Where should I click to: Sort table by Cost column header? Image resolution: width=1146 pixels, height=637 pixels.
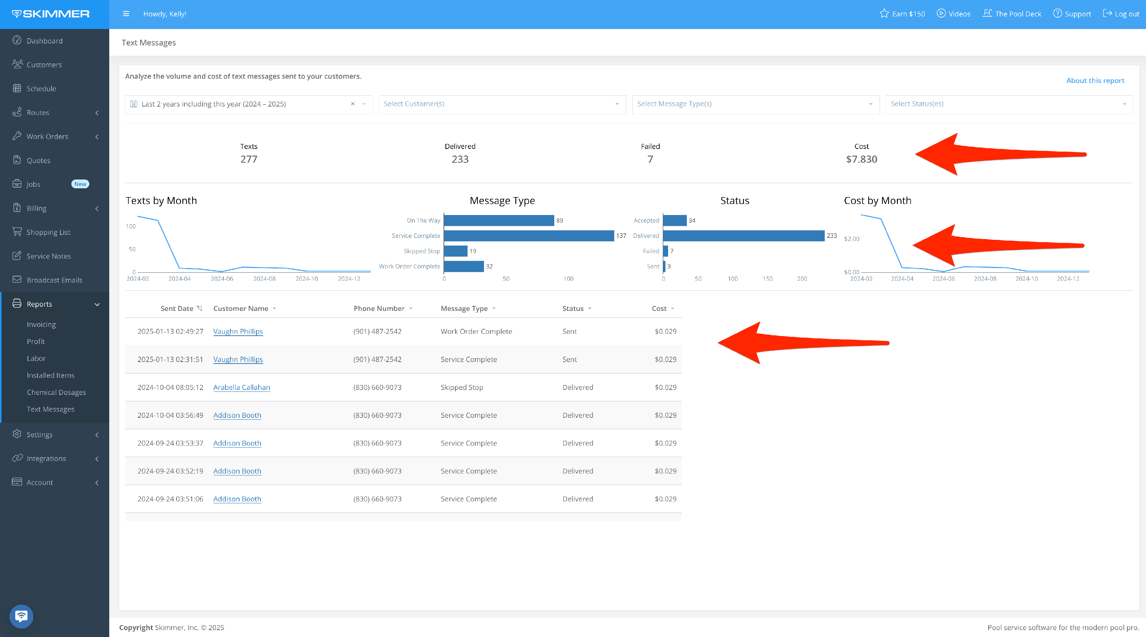(x=659, y=308)
